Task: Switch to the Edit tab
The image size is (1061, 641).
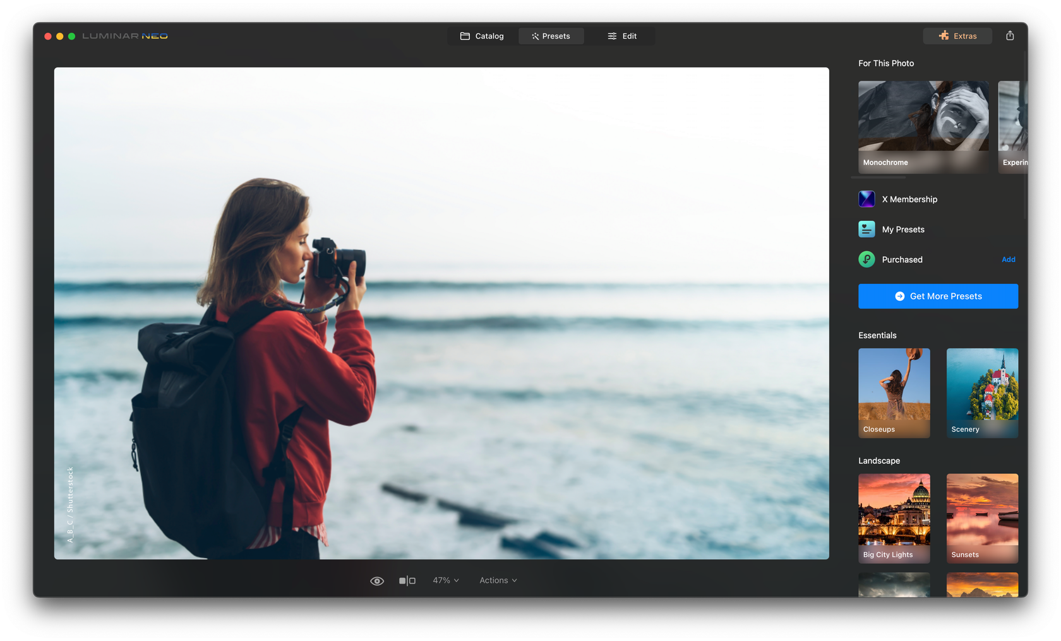Action: pos(622,36)
